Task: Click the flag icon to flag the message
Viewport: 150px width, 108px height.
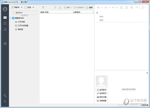Action: (137, 7)
